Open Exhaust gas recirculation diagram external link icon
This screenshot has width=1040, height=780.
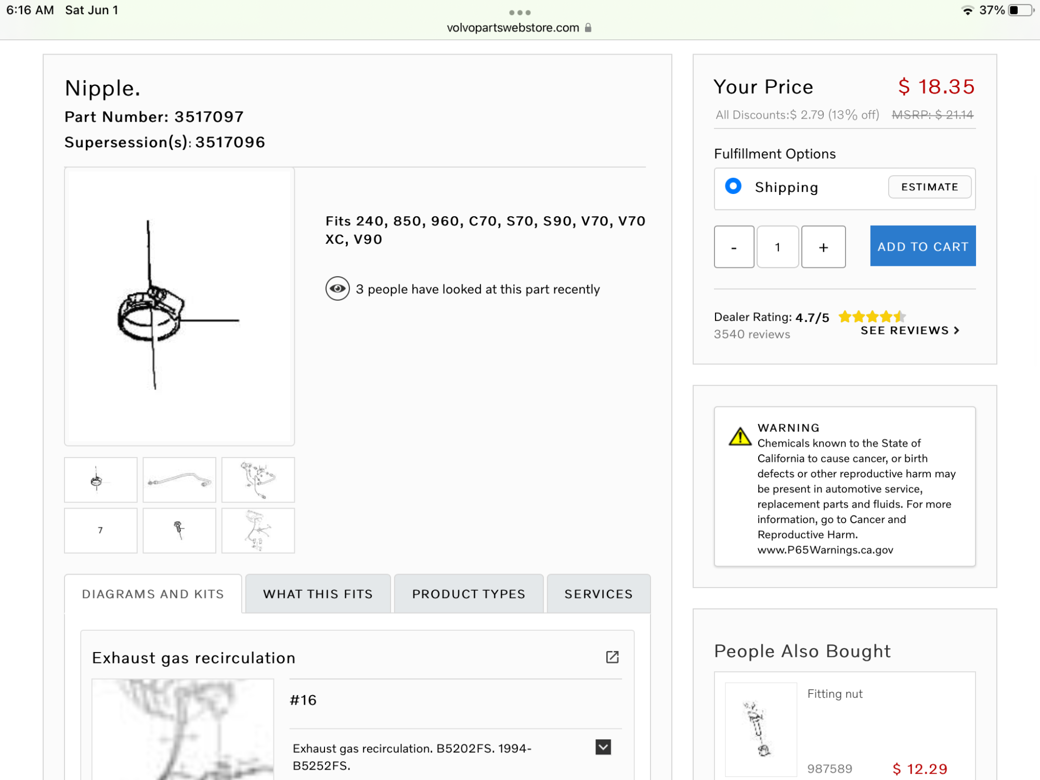612,657
